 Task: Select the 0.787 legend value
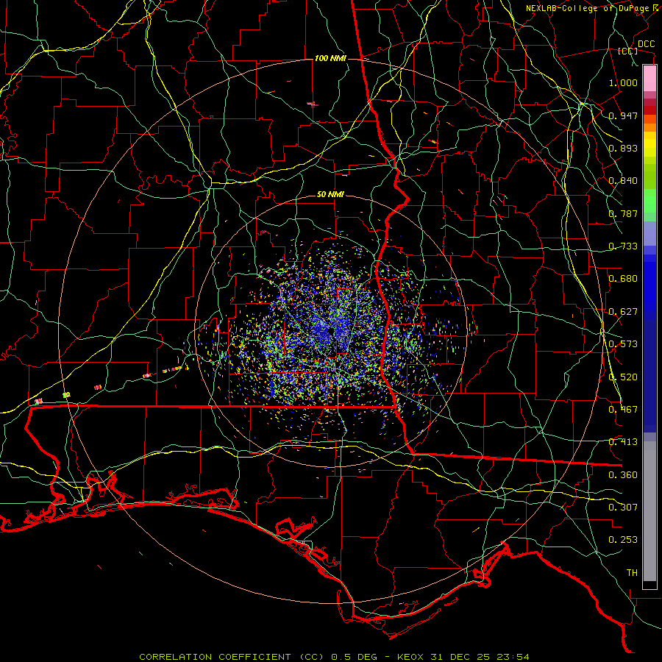(623, 213)
